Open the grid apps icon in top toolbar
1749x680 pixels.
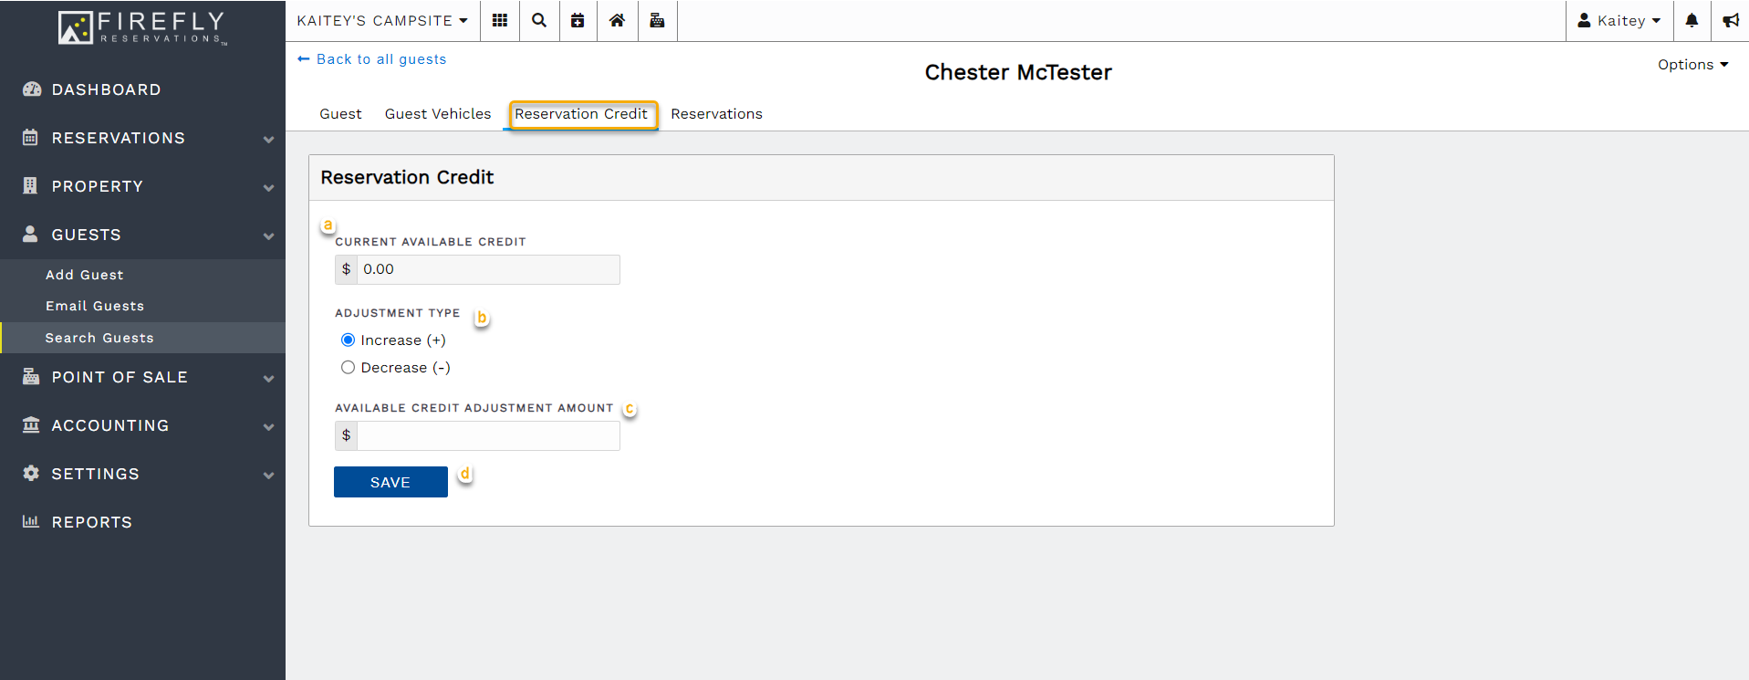[499, 20]
